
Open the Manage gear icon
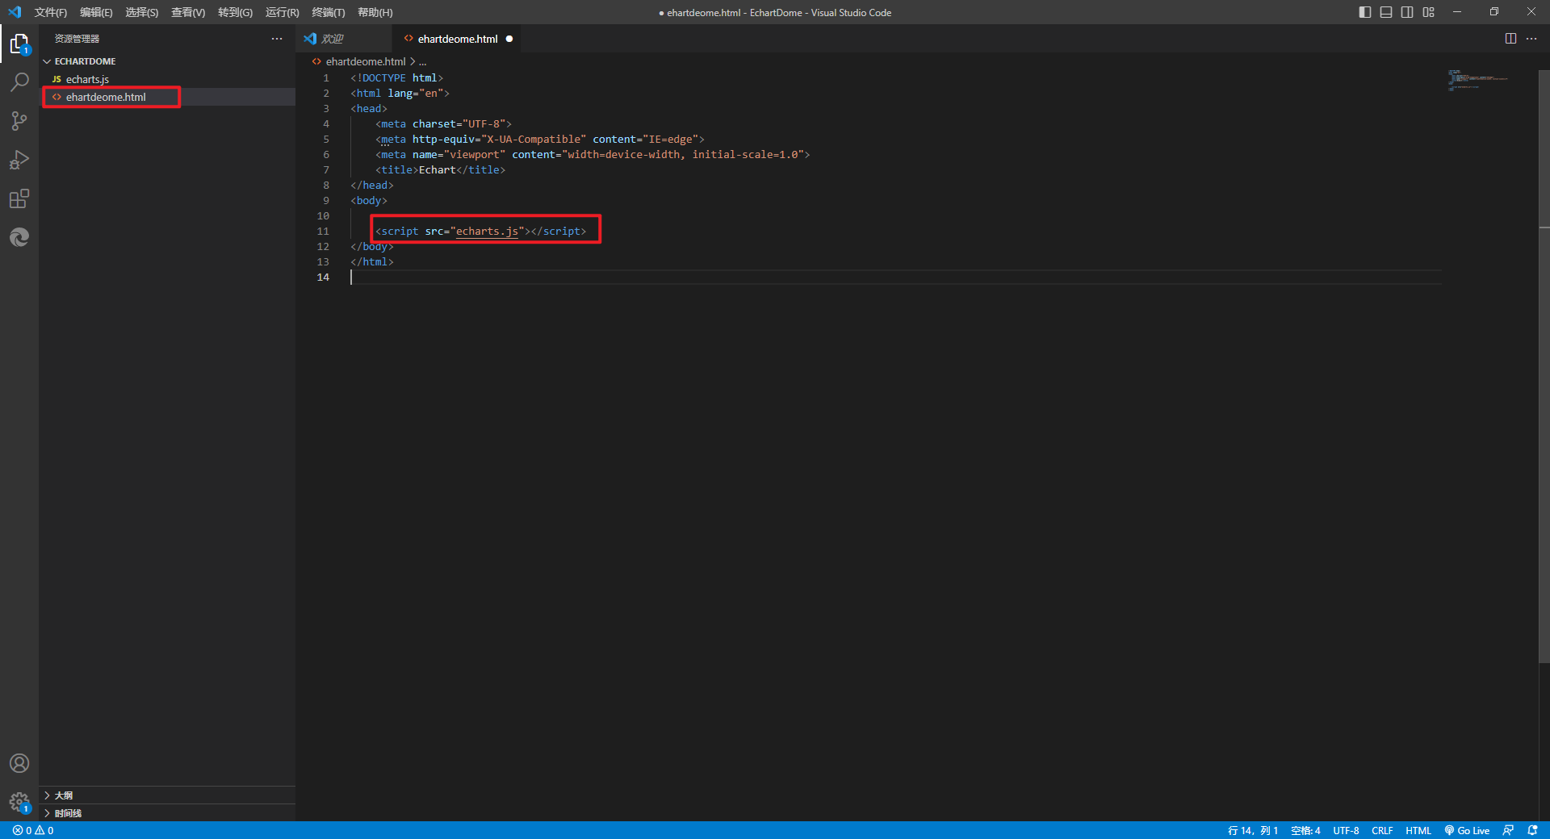tap(19, 802)
